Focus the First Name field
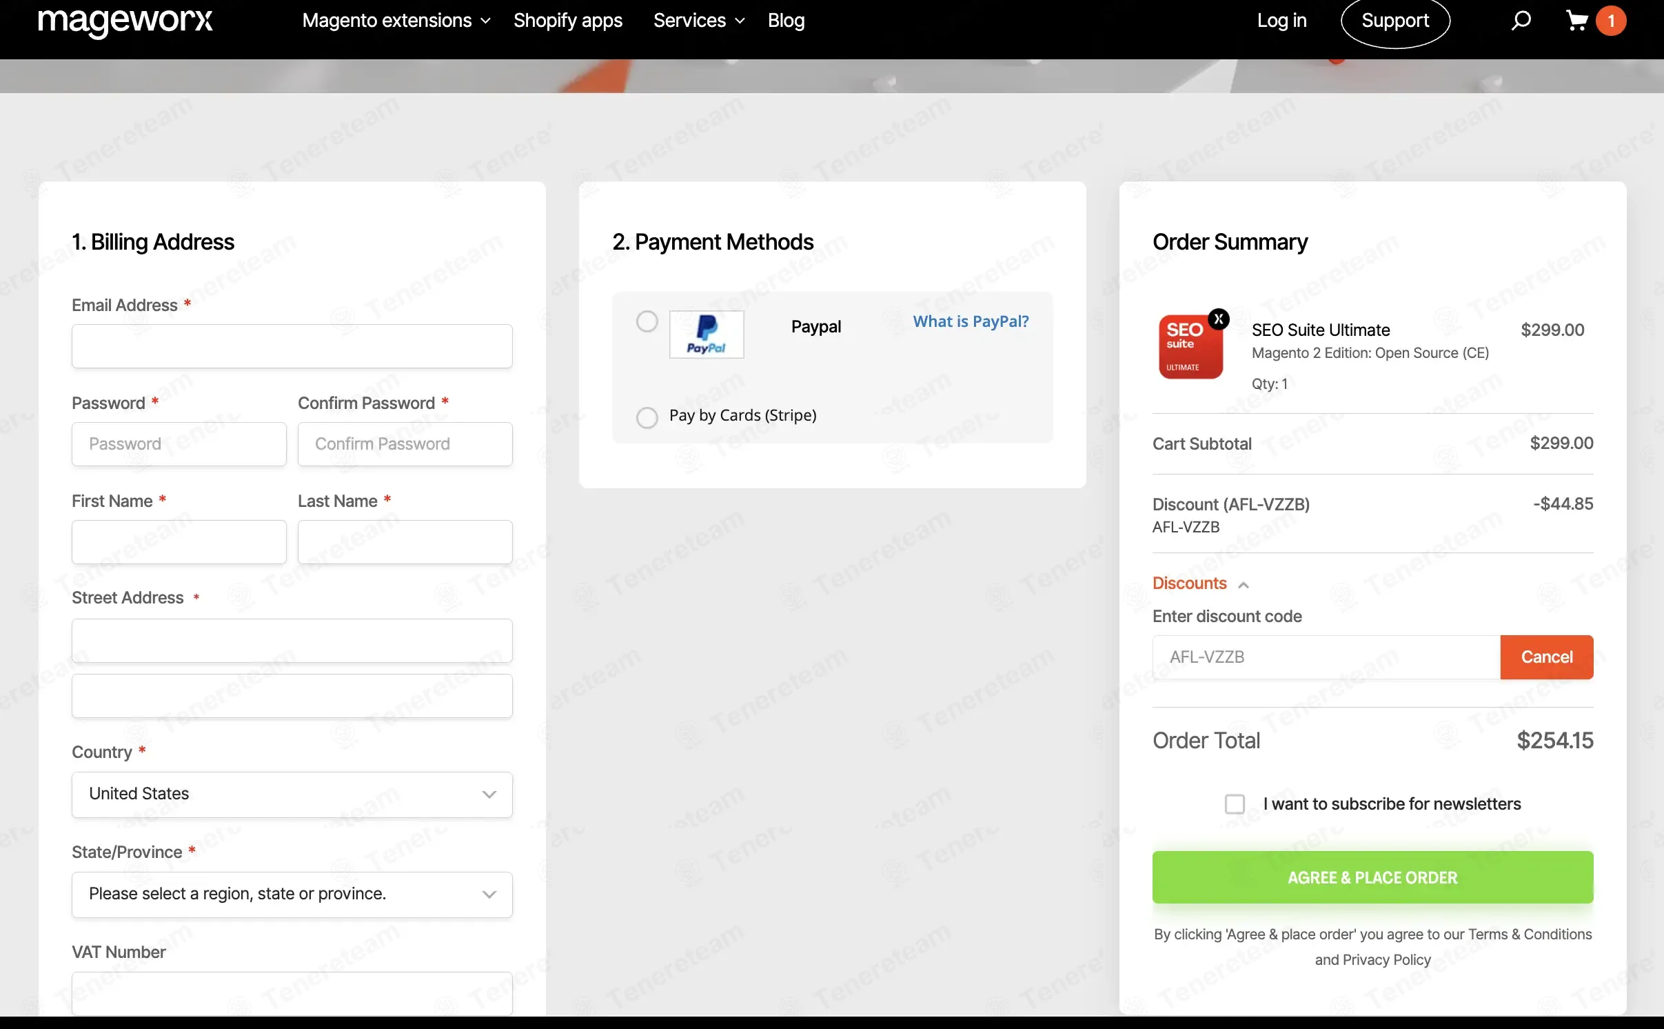The height and width of the screenshot is (1029, 1664). point(179,542)
